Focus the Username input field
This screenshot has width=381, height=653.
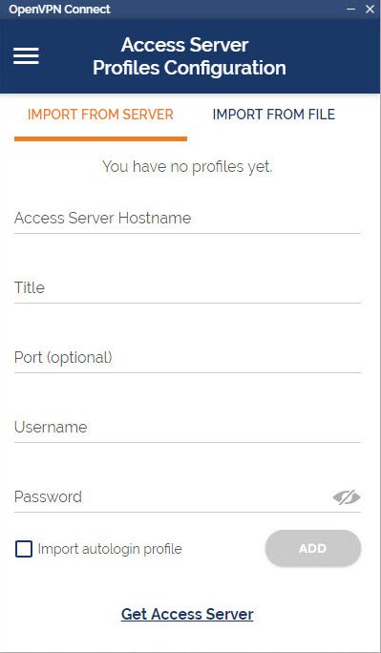click(187, 428)
